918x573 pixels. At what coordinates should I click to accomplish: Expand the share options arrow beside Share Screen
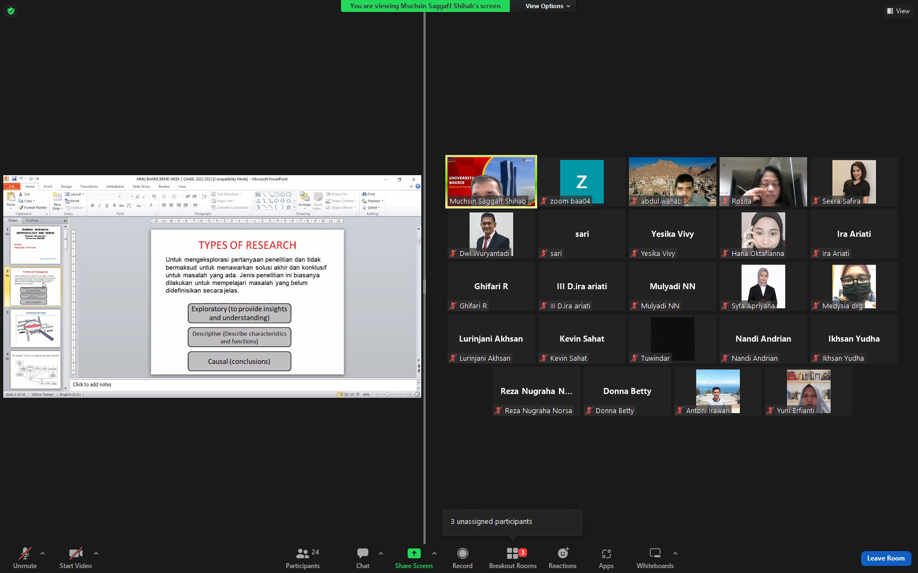click(x=434, y=553)
